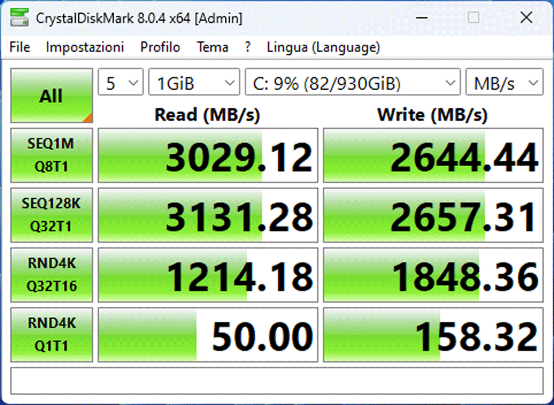Run the RND4K Q1T1 test
The width and height of the screenshot is (554, 405).
pos(52,335)
